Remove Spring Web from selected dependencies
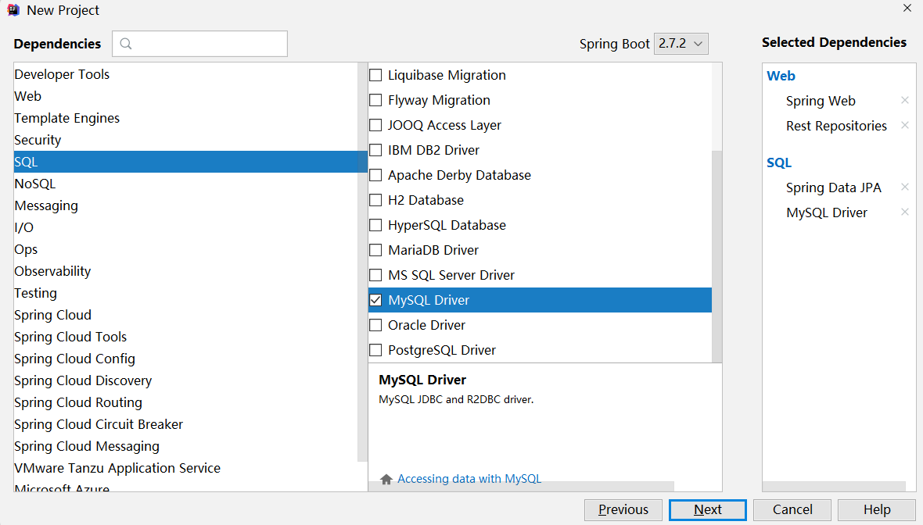This screenshot has width=923, height=525. click(x=905, y=101)
